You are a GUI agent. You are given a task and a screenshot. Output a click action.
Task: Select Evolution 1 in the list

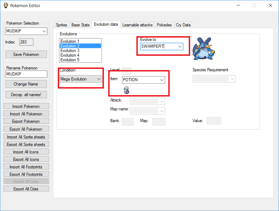pos(80,41)
